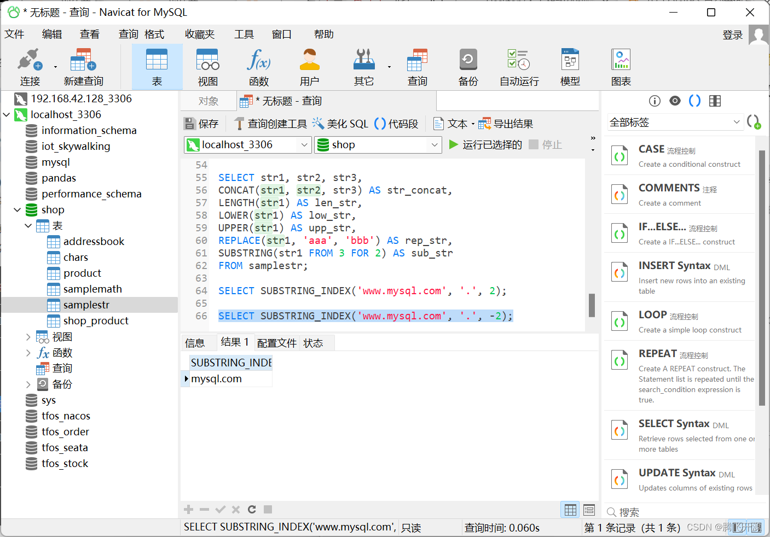Open the 连接 connection tool
The image size is (770, 537).
[x=30, y=67]
